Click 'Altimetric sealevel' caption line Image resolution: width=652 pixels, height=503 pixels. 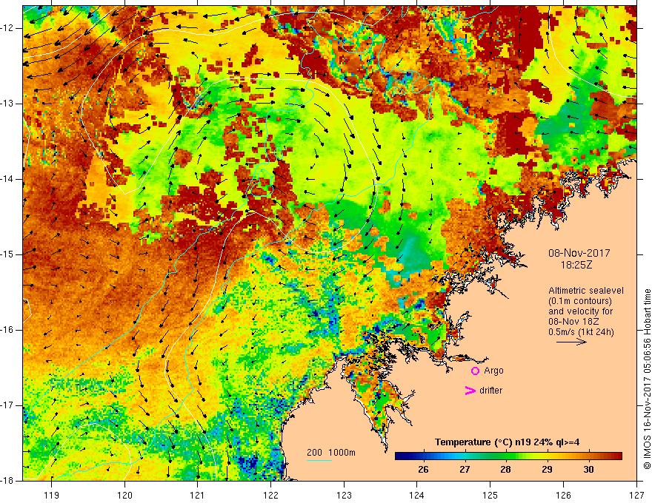pyautogui.click(x=586, y=291)
